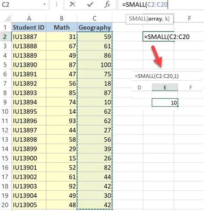The width and height of the screenshot is (204, 211).
Task: Click cell with ID IU13890
Action: [29, 65]
